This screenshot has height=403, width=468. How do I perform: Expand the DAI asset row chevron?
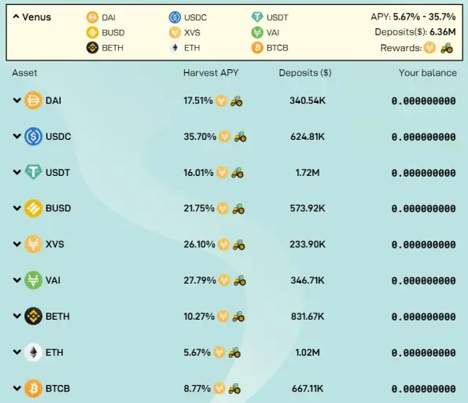pyautogui.click(x=17, y=101)
